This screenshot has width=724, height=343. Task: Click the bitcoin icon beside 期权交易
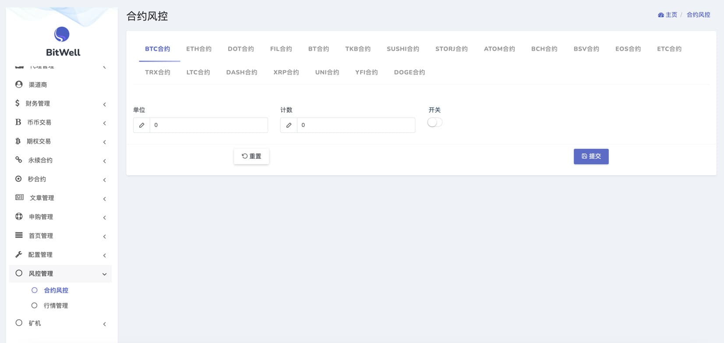tap(18, 141)
